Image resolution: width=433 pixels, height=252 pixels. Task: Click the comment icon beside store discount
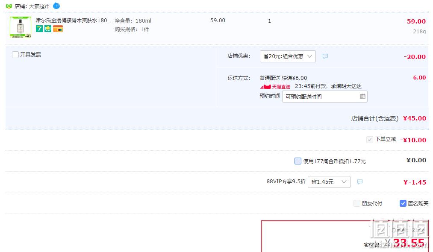tap(325, 56)
